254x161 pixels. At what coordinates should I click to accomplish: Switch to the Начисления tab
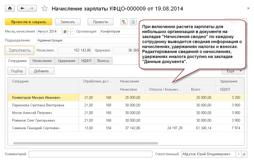pos(42,61)
